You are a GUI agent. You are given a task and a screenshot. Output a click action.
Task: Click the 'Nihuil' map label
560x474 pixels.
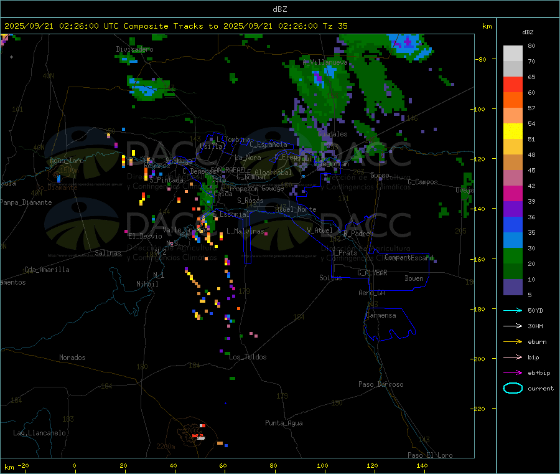tap(147, 284)
